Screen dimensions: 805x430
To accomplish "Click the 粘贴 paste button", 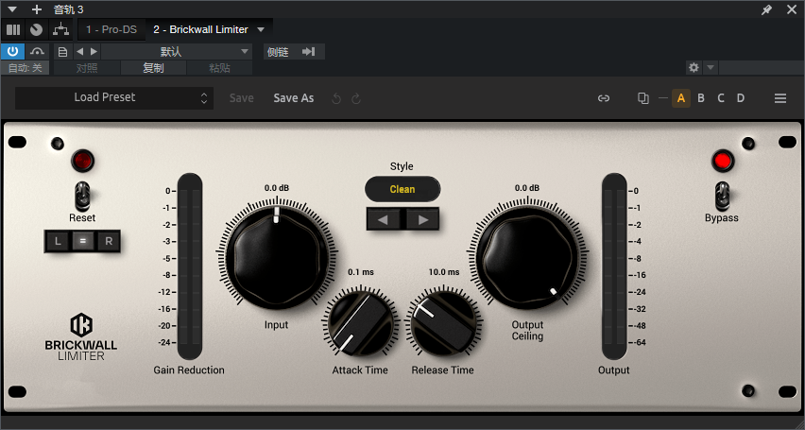I will 219,68.
